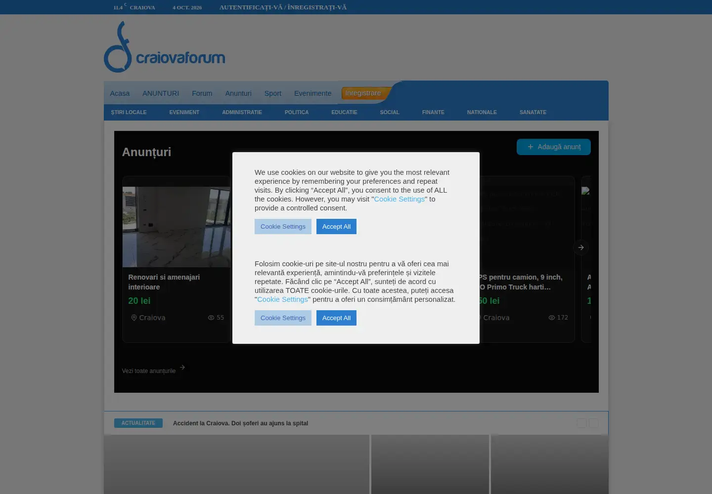Click the location pin icon on Renovari card

coord(133,318)
